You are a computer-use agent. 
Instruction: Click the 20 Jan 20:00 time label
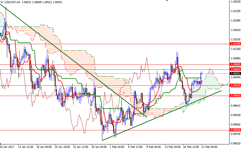click(62, 147)
